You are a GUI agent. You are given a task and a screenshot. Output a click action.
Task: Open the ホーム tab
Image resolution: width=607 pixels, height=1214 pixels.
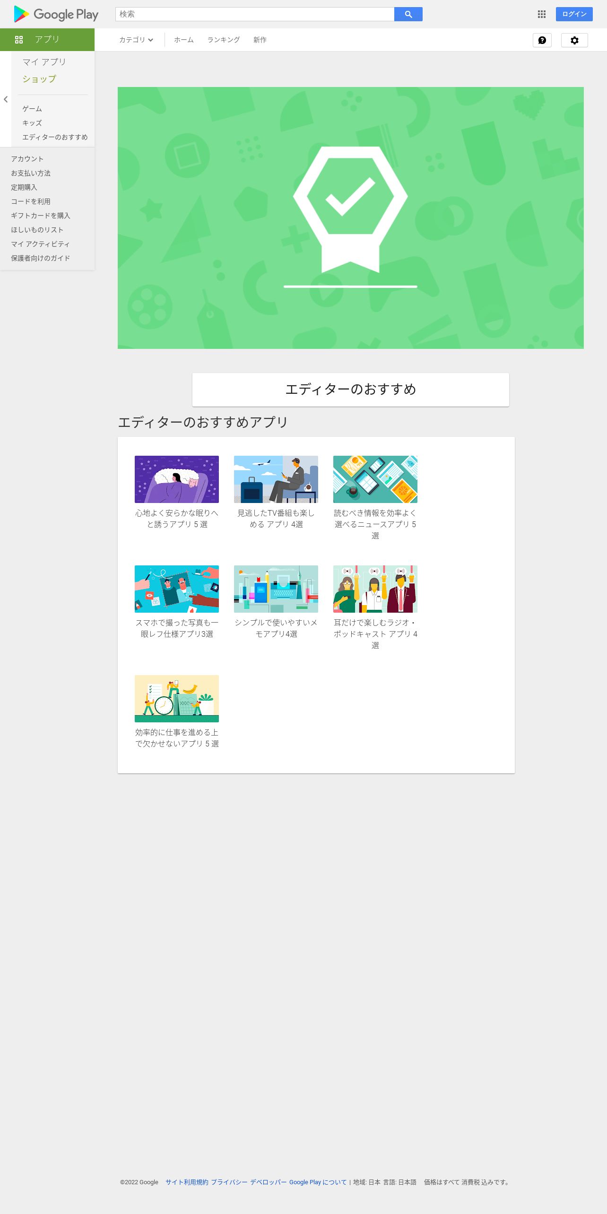184,40
